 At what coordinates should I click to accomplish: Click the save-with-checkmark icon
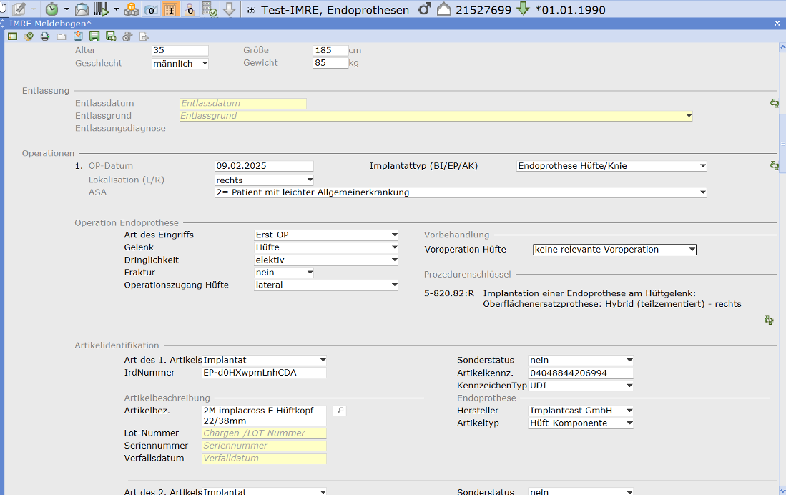(111, 36)
